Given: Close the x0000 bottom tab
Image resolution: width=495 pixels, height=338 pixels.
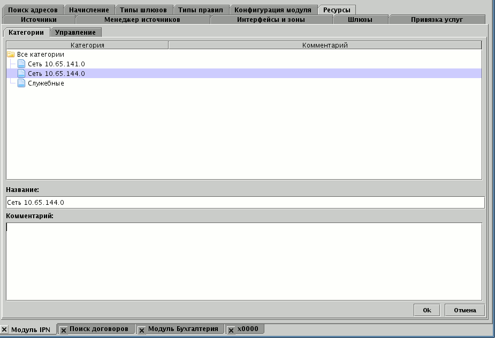Looking at the screenshot, I should tap(231, 330).
